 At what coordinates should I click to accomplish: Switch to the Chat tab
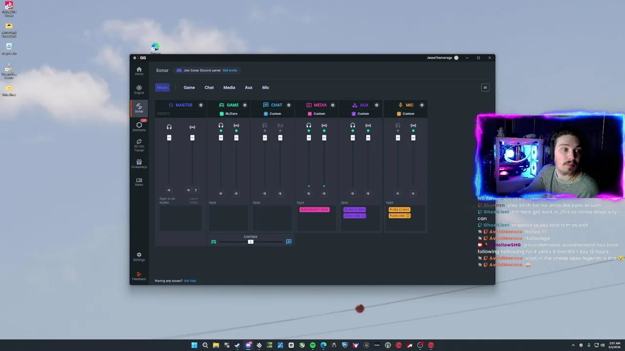(209, 88)
